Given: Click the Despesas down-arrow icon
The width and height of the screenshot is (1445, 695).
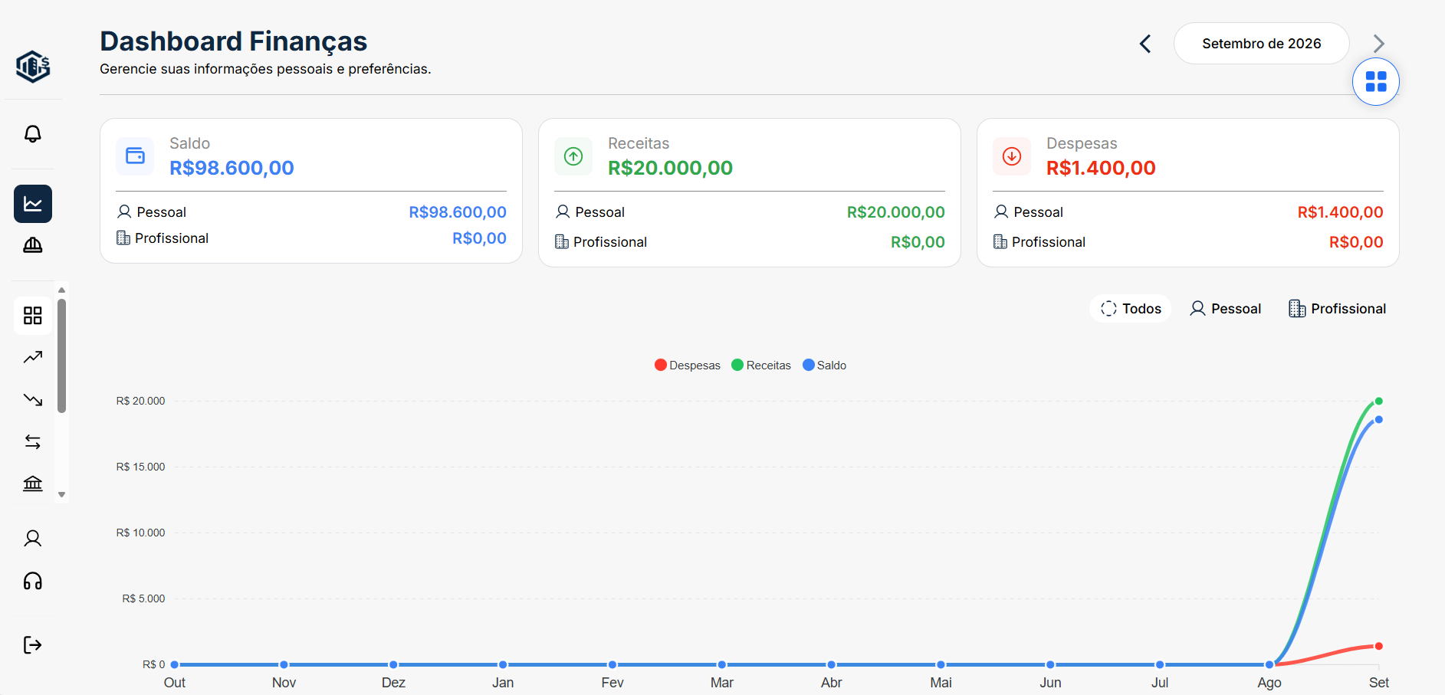Looking at the screenshot, I should (x=1012, y=156).
